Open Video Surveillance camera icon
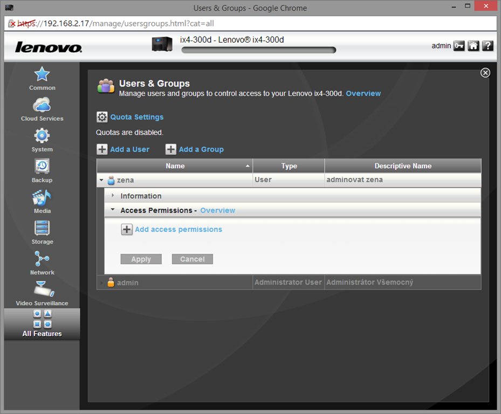 click(x=42, y=289)
